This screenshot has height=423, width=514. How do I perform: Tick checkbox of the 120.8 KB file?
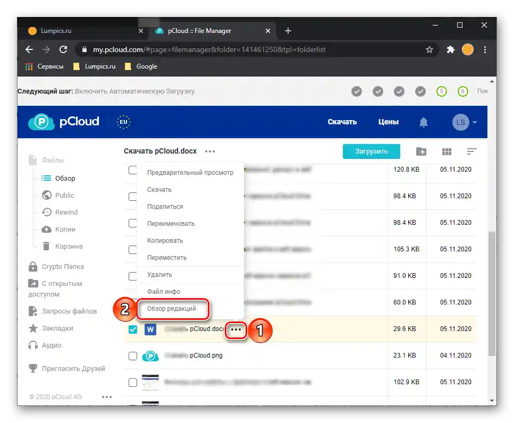tap(133, 170)
